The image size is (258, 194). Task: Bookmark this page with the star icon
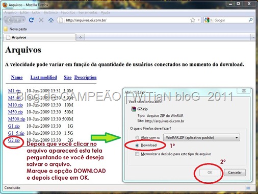pos(193,20)
